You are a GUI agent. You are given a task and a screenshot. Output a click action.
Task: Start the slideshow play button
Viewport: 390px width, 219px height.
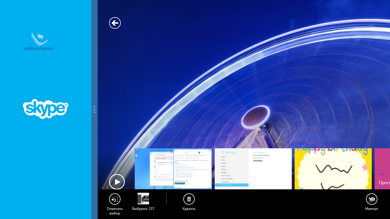(117, 182)
